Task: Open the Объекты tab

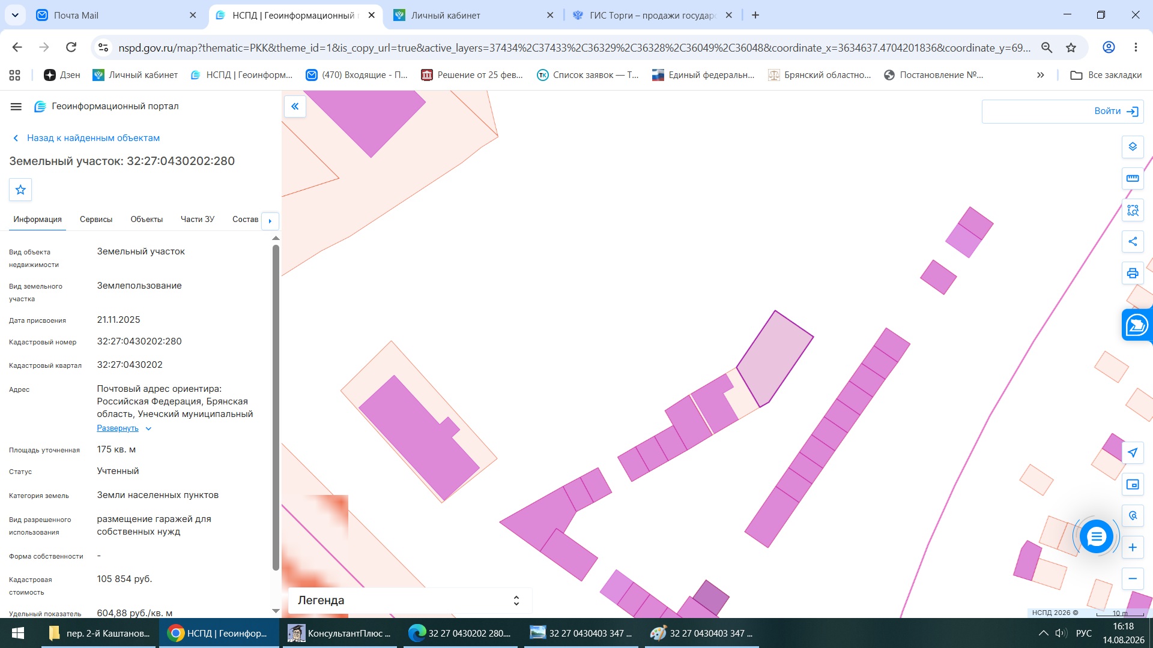Action: coord(147,220)
